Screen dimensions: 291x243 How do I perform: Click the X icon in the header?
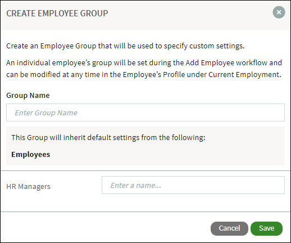(279, 12)
